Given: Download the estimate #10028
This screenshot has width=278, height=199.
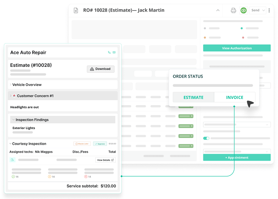Looking at the screenshot, I should [x=100, y=69].
